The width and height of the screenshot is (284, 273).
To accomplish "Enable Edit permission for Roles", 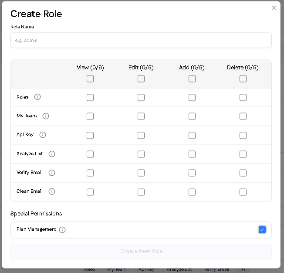I will pos(141,98).
